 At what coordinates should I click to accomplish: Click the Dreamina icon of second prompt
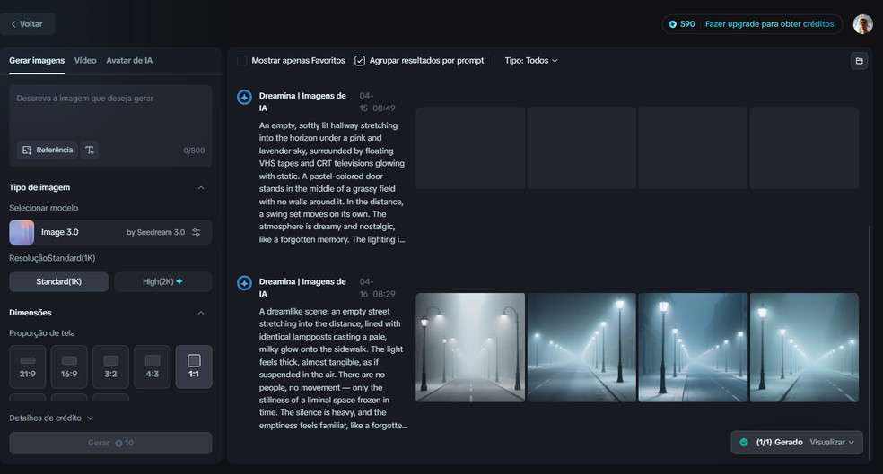tap(244, 283)
